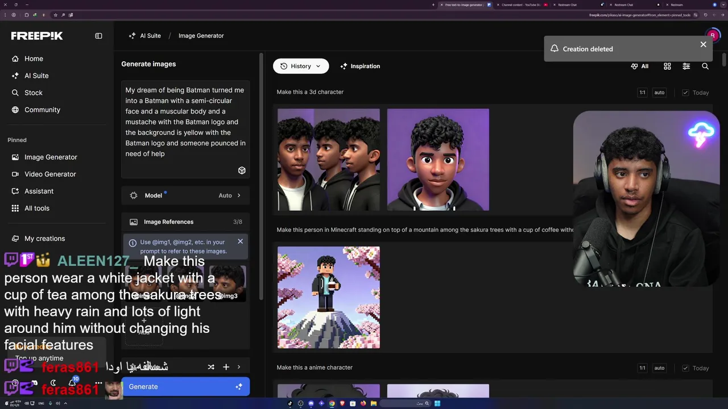Reload the page with browser refresh icon
Viewport: 728px width, 409px height.
705,15
